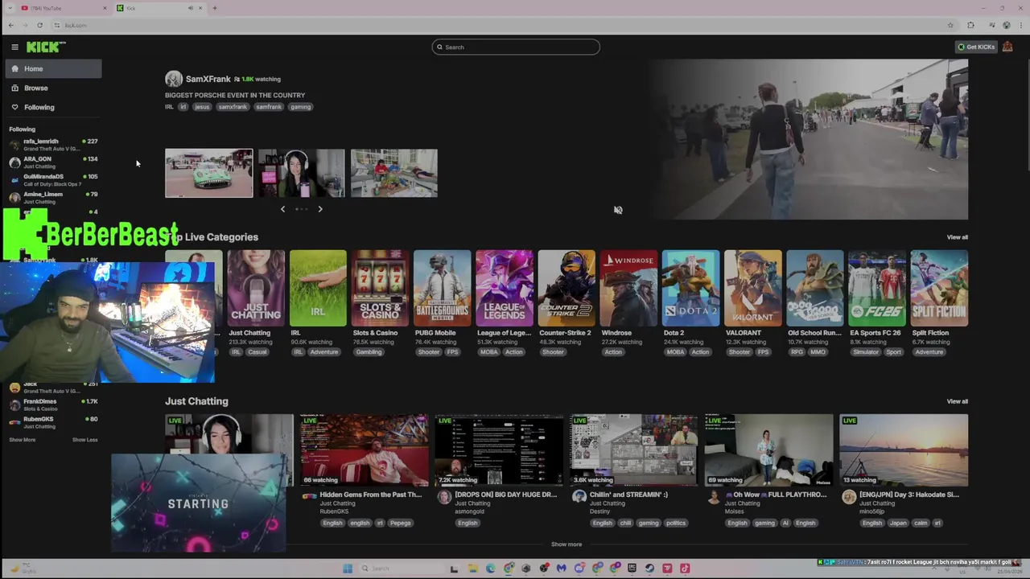The height and width of the screenshot is (579, 1030).
Task: Open the user profile avatar menu
Action: pos(1007,47)
